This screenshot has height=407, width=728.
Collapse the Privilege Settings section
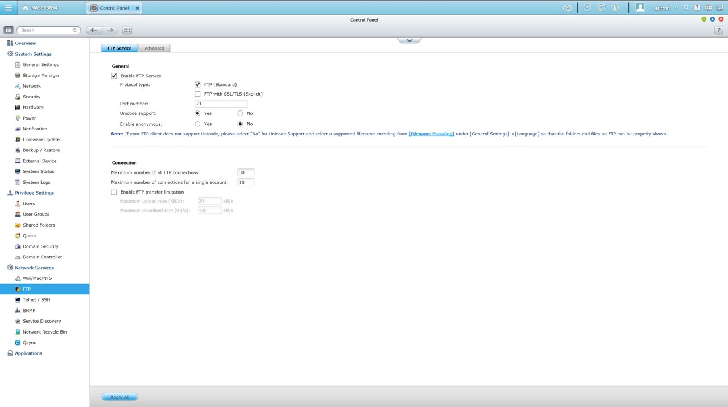(x=34, y=193)
